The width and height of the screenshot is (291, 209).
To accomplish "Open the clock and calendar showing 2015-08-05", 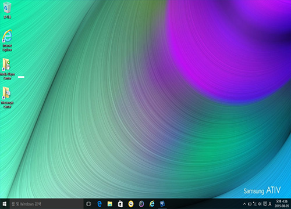I will pyautogui.click(x=282, y=204).
